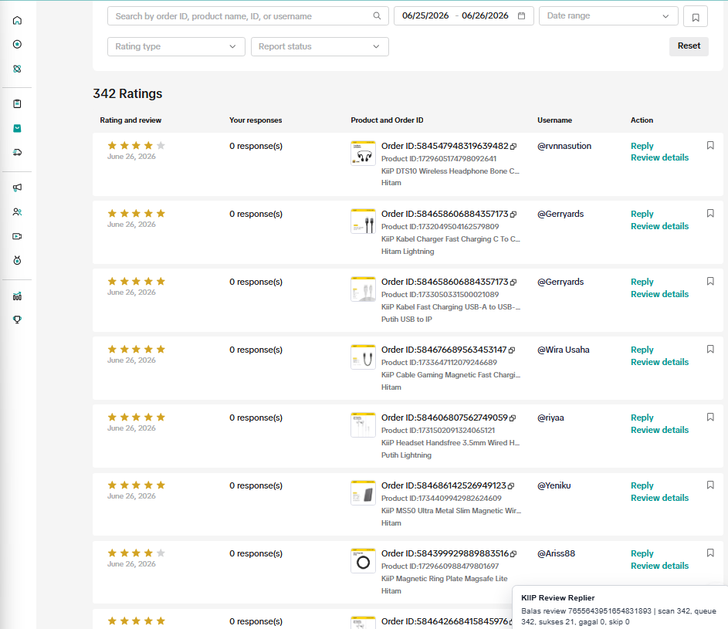Open the home icon in sidebar
This screenshot has width=728, height=629.
coord(17,20)
